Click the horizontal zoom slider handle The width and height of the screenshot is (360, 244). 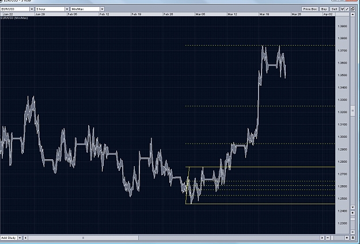(x=332, y=238)
